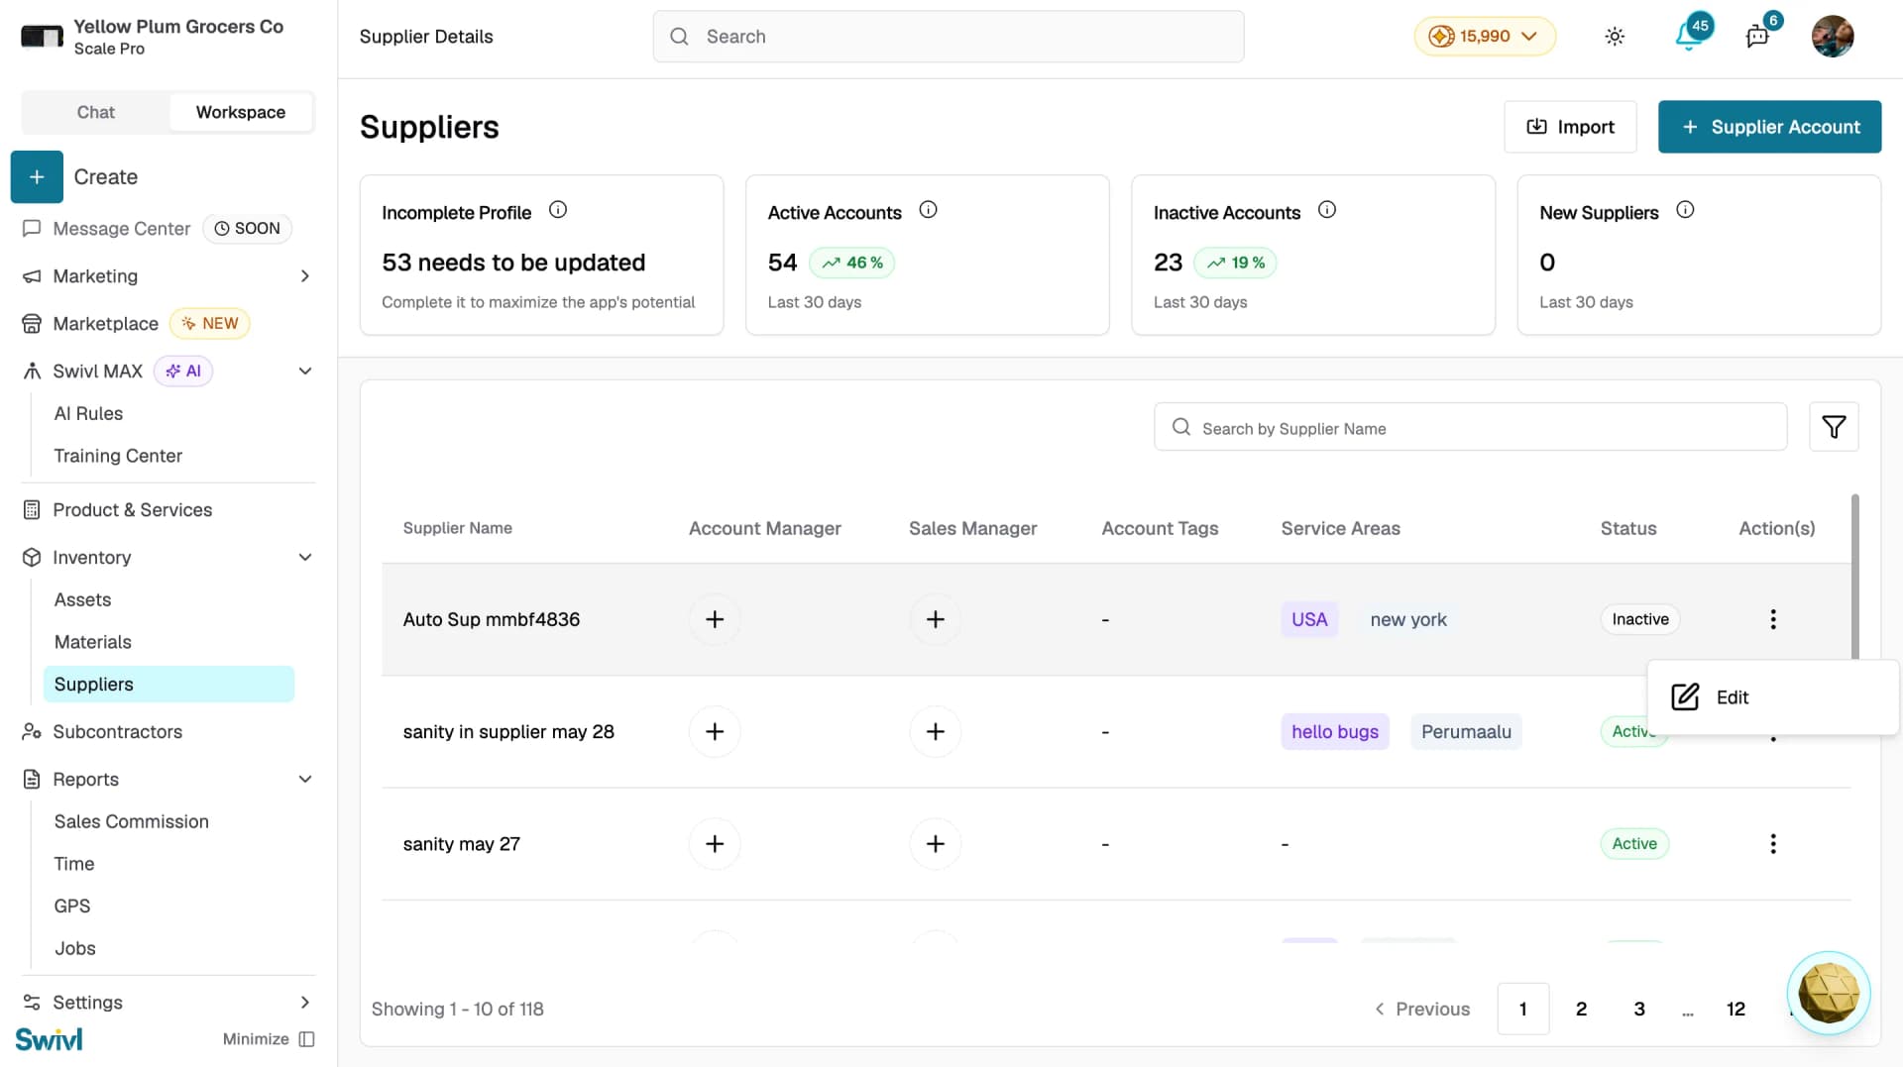Open notifications bell with 45 badge
This screenshot has height=1067, width=1903.
pyautogui.click(x=1691, y=35)
